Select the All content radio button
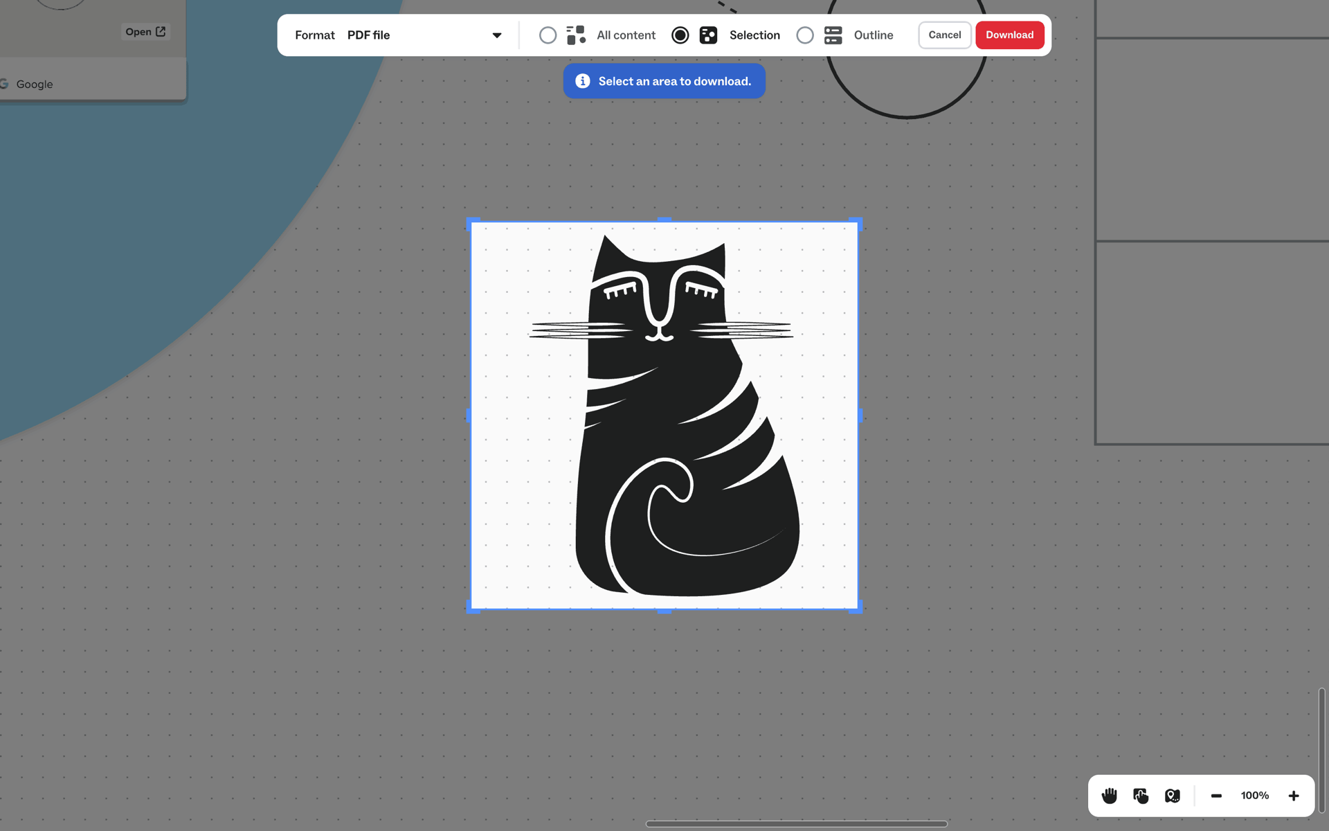The height and width of the screenshot is (831, 1329). pyautogui.click(x=548, y=35)
